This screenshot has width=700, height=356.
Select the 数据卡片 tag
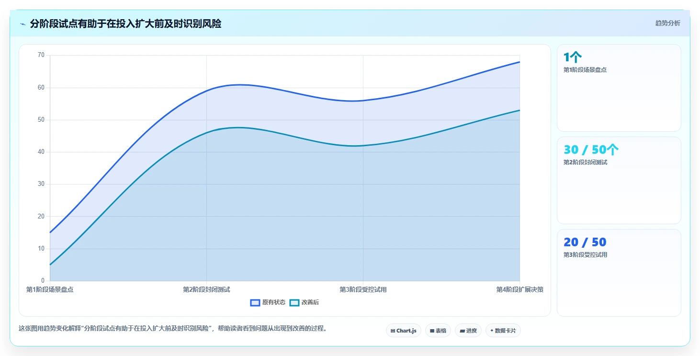coord(503,331)
